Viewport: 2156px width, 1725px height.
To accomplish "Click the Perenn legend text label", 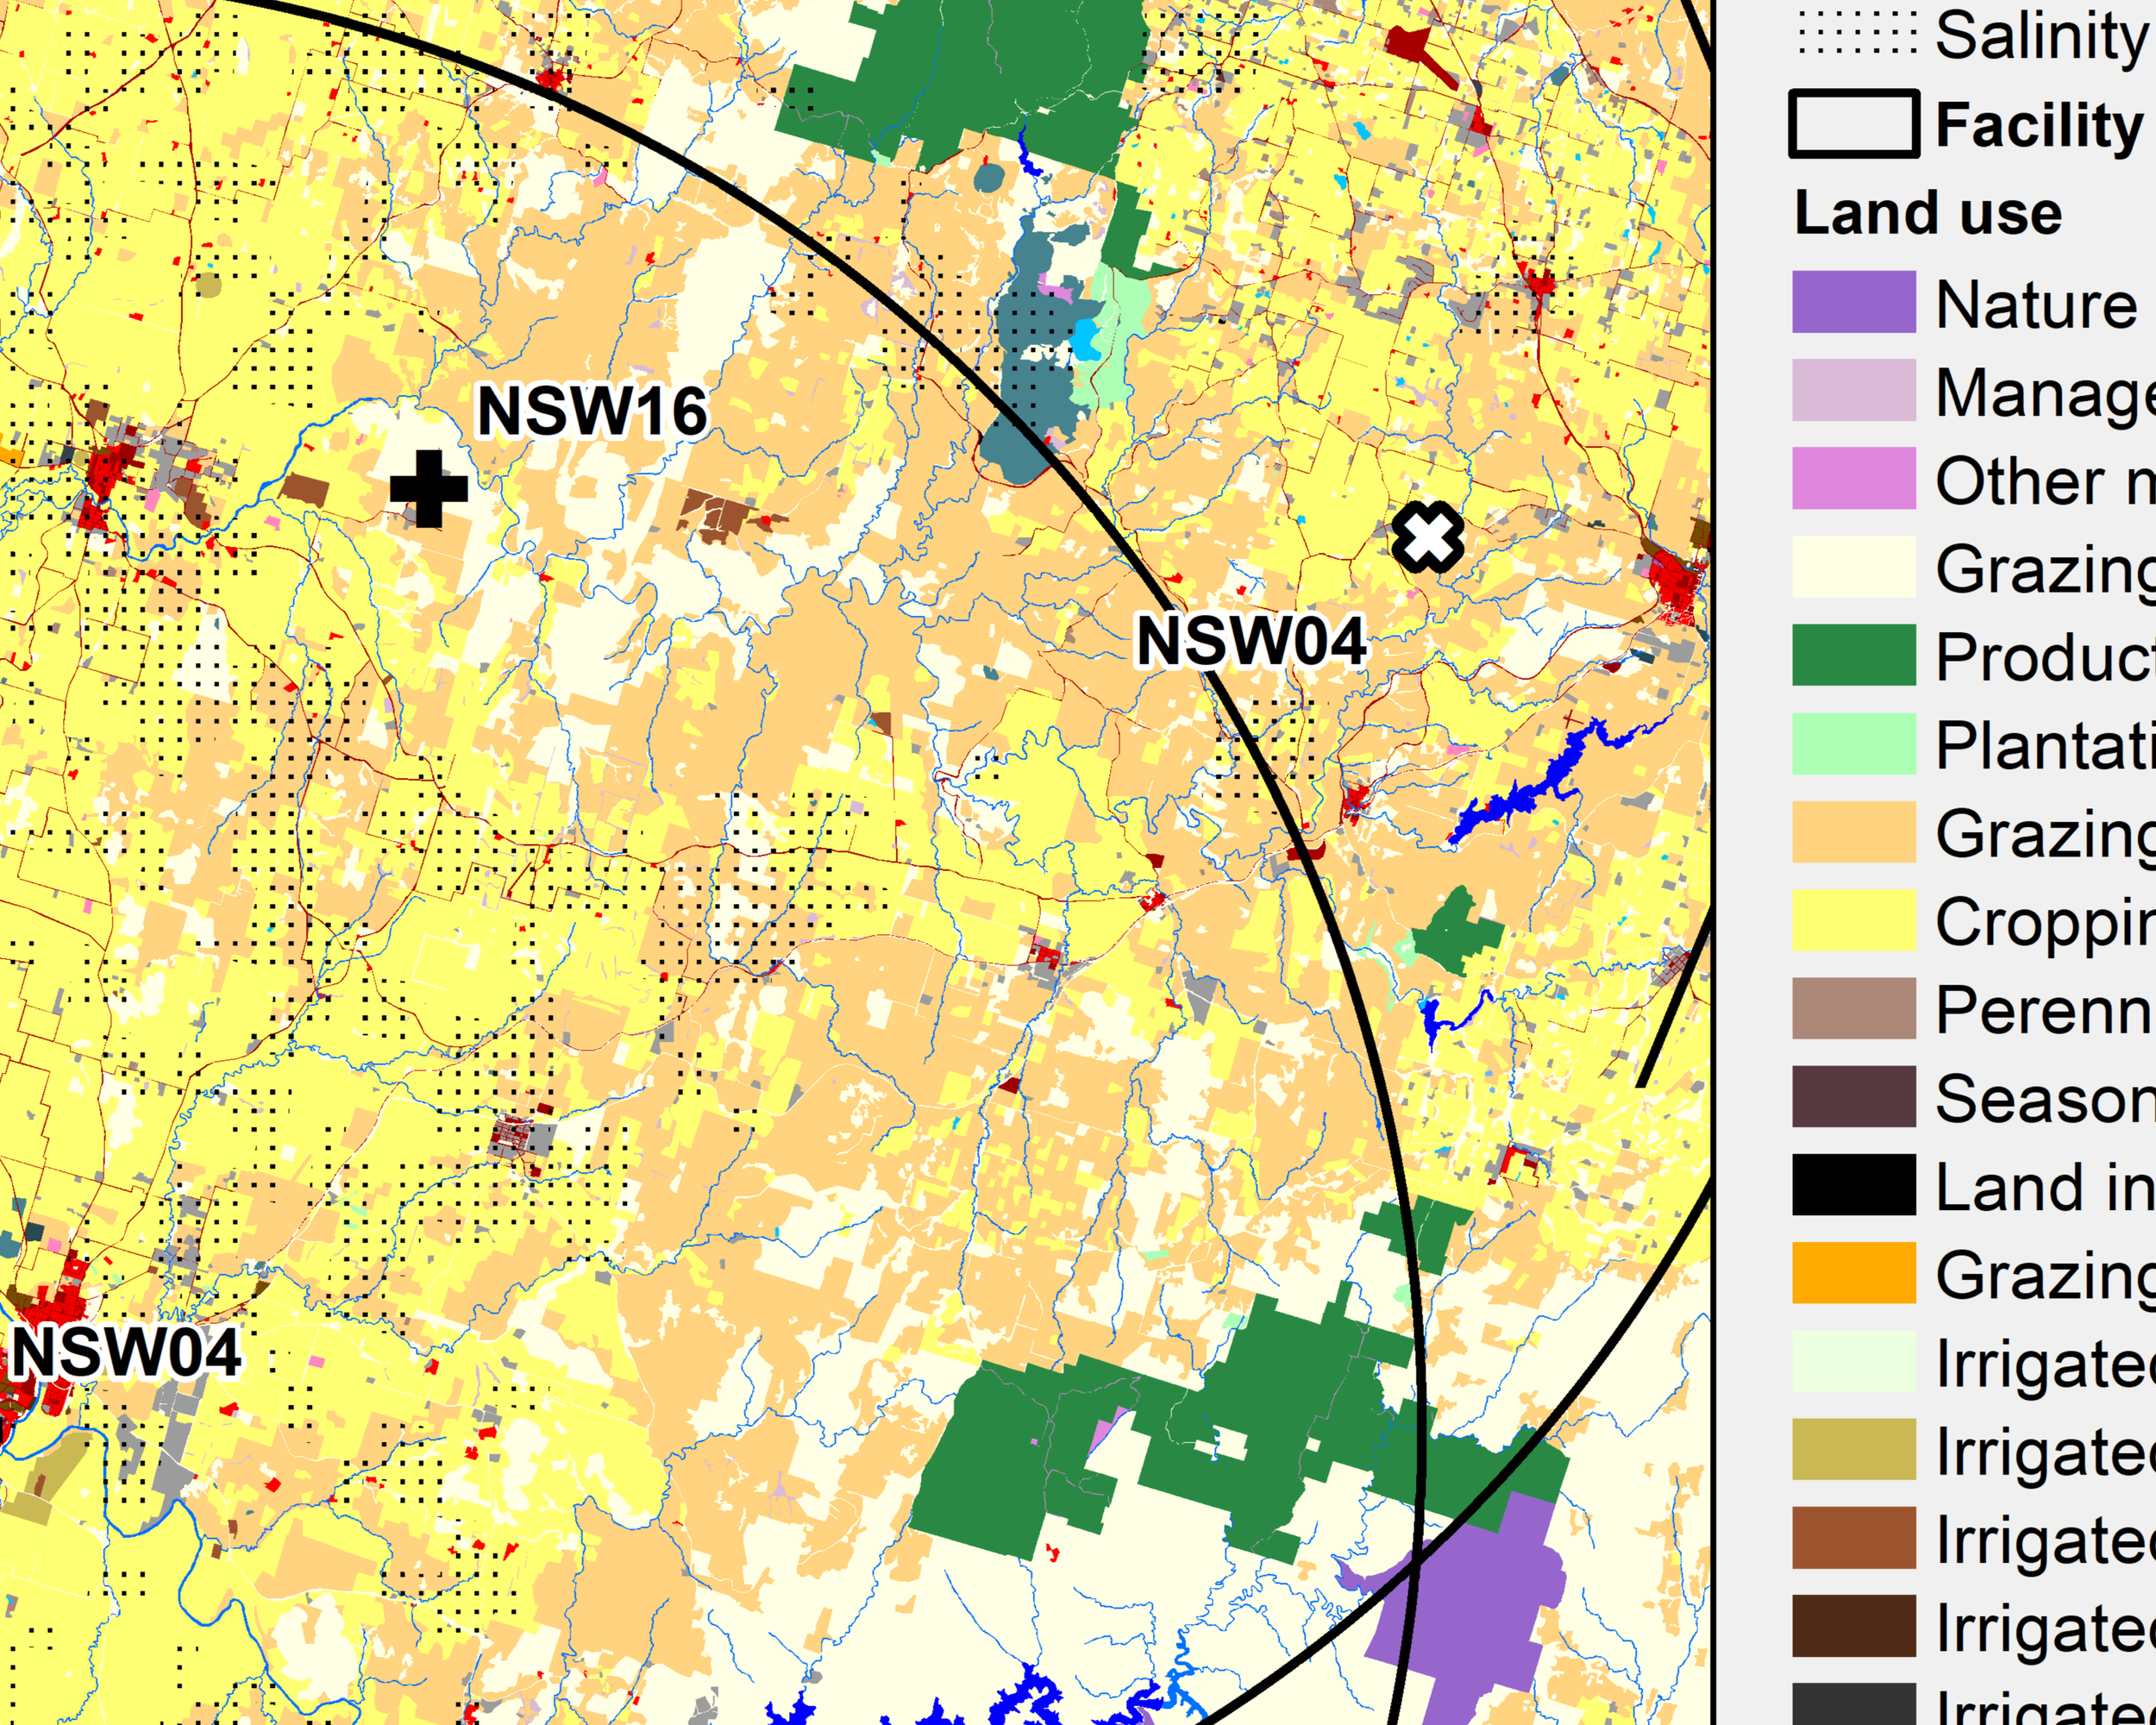I will tap(2044, 1010).
